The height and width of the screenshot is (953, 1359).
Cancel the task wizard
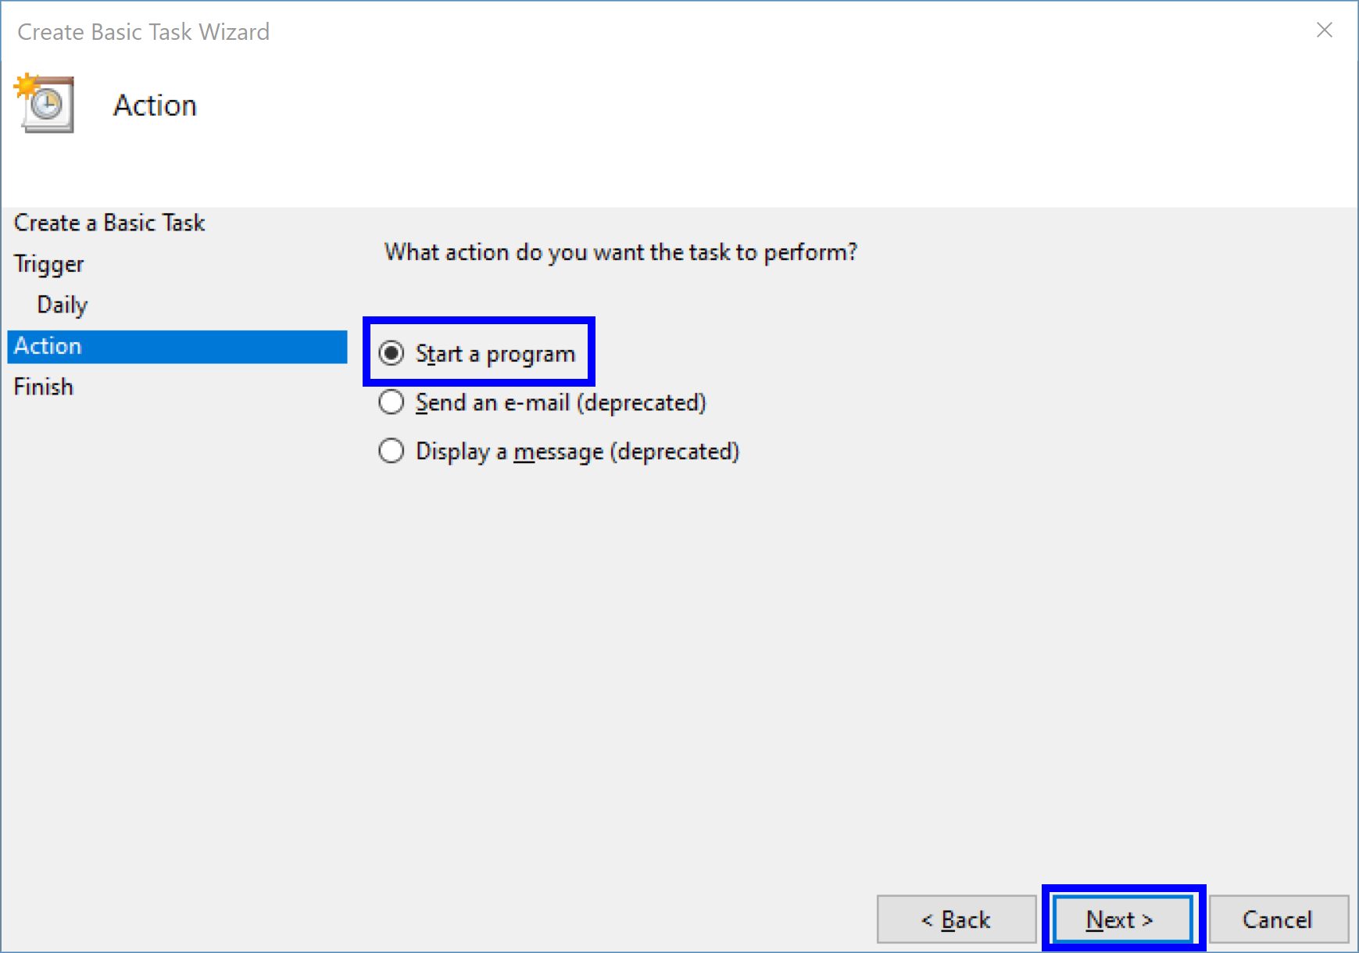[x=1278, y=919]
